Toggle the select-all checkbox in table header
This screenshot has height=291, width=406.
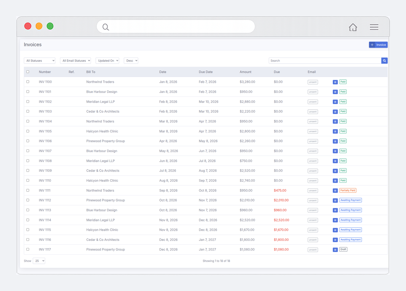pos(28,72)
